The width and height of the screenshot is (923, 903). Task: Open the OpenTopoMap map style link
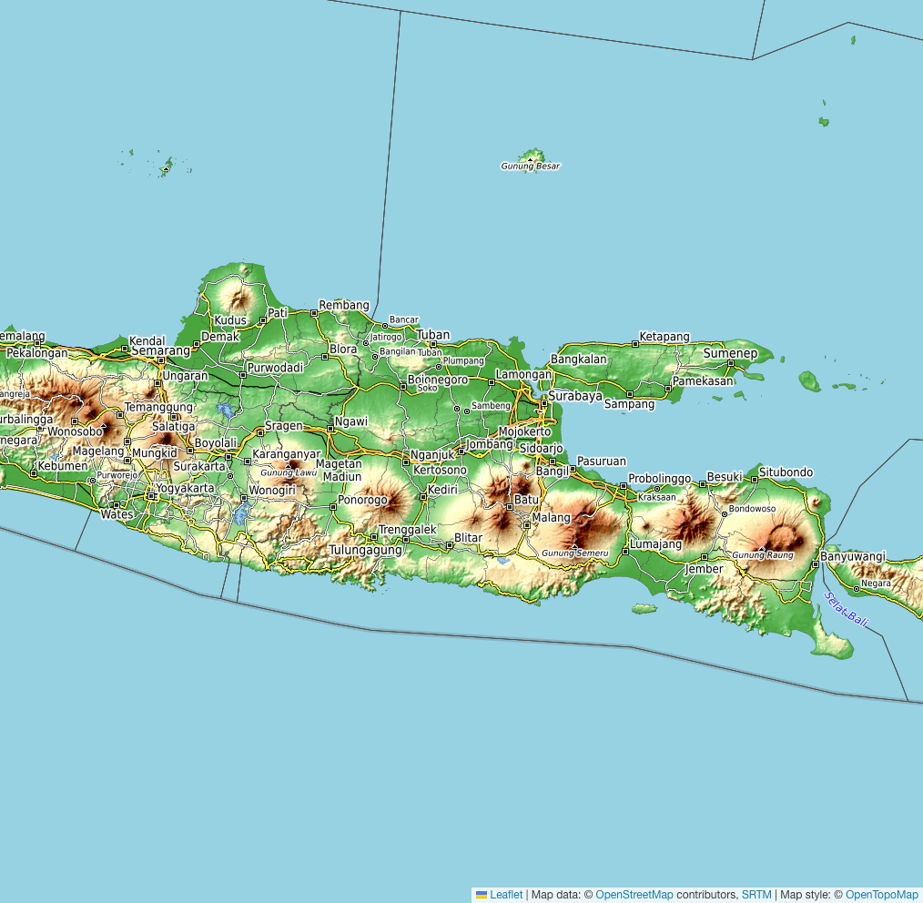click(882, 895)
